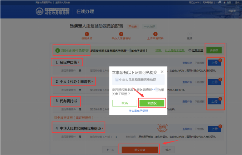
Task: Click the 证照反馈 icon in the banner
Action: [190, 50]
